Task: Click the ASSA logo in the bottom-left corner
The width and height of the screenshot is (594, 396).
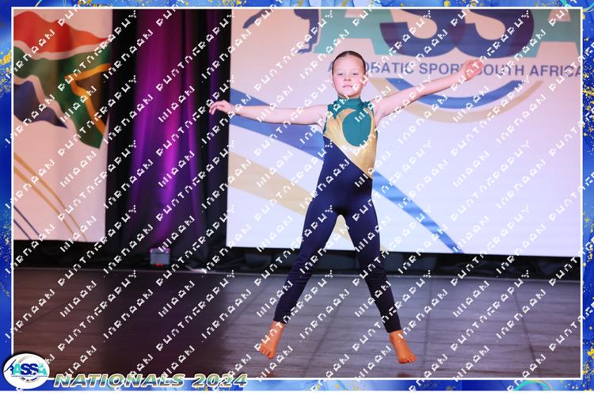Action: pyautogui.click(x=25, y=370)
